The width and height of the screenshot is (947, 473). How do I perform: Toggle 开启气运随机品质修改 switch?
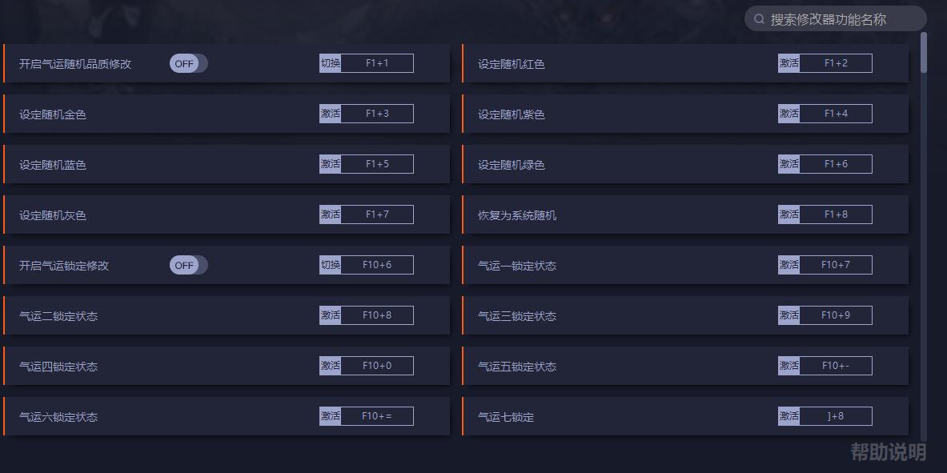pos(188,64)
